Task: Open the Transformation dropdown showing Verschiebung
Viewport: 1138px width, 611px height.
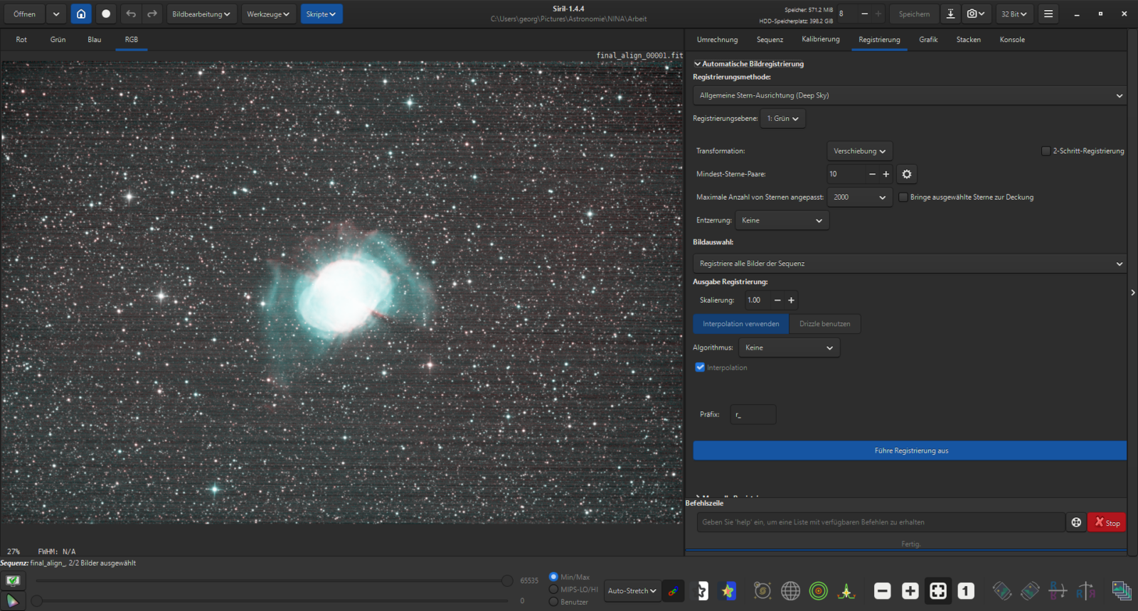Action: tap(859, 151)
